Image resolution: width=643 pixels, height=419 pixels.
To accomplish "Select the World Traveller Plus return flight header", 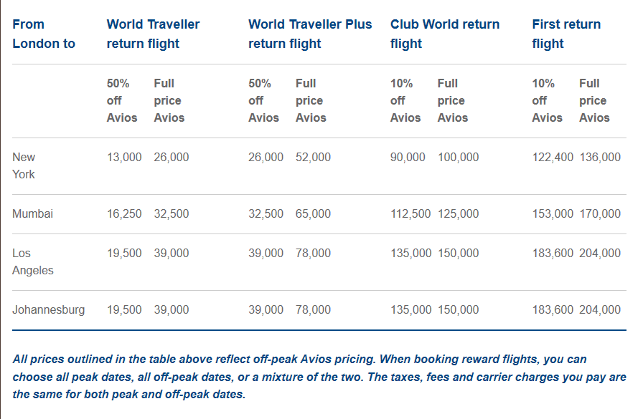I will (310, 34).
